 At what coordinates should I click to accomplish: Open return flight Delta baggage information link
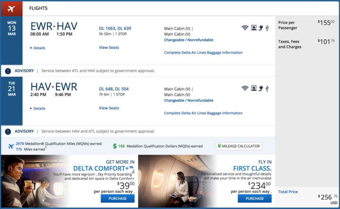[x=203, y=113]
